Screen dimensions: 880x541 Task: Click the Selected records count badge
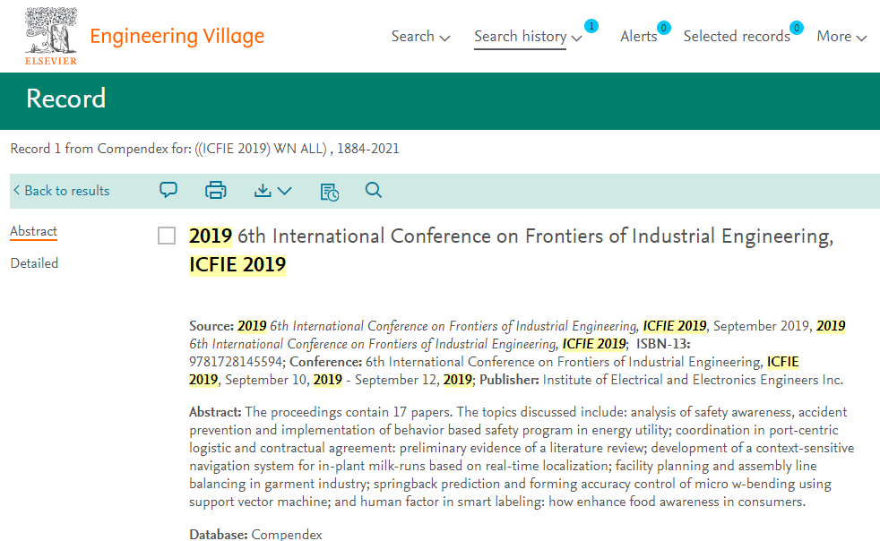(x=797, y=27)
